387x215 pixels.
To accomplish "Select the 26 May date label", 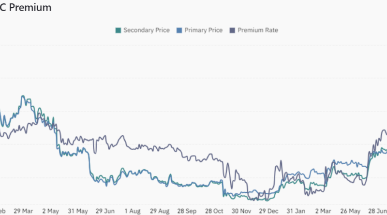I will pos(350,211).
